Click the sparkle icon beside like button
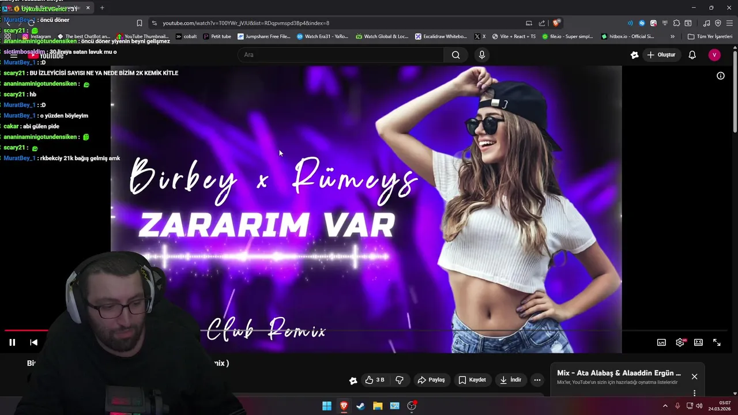The width and height of the screenshot is (738, 415). (353, 380)
